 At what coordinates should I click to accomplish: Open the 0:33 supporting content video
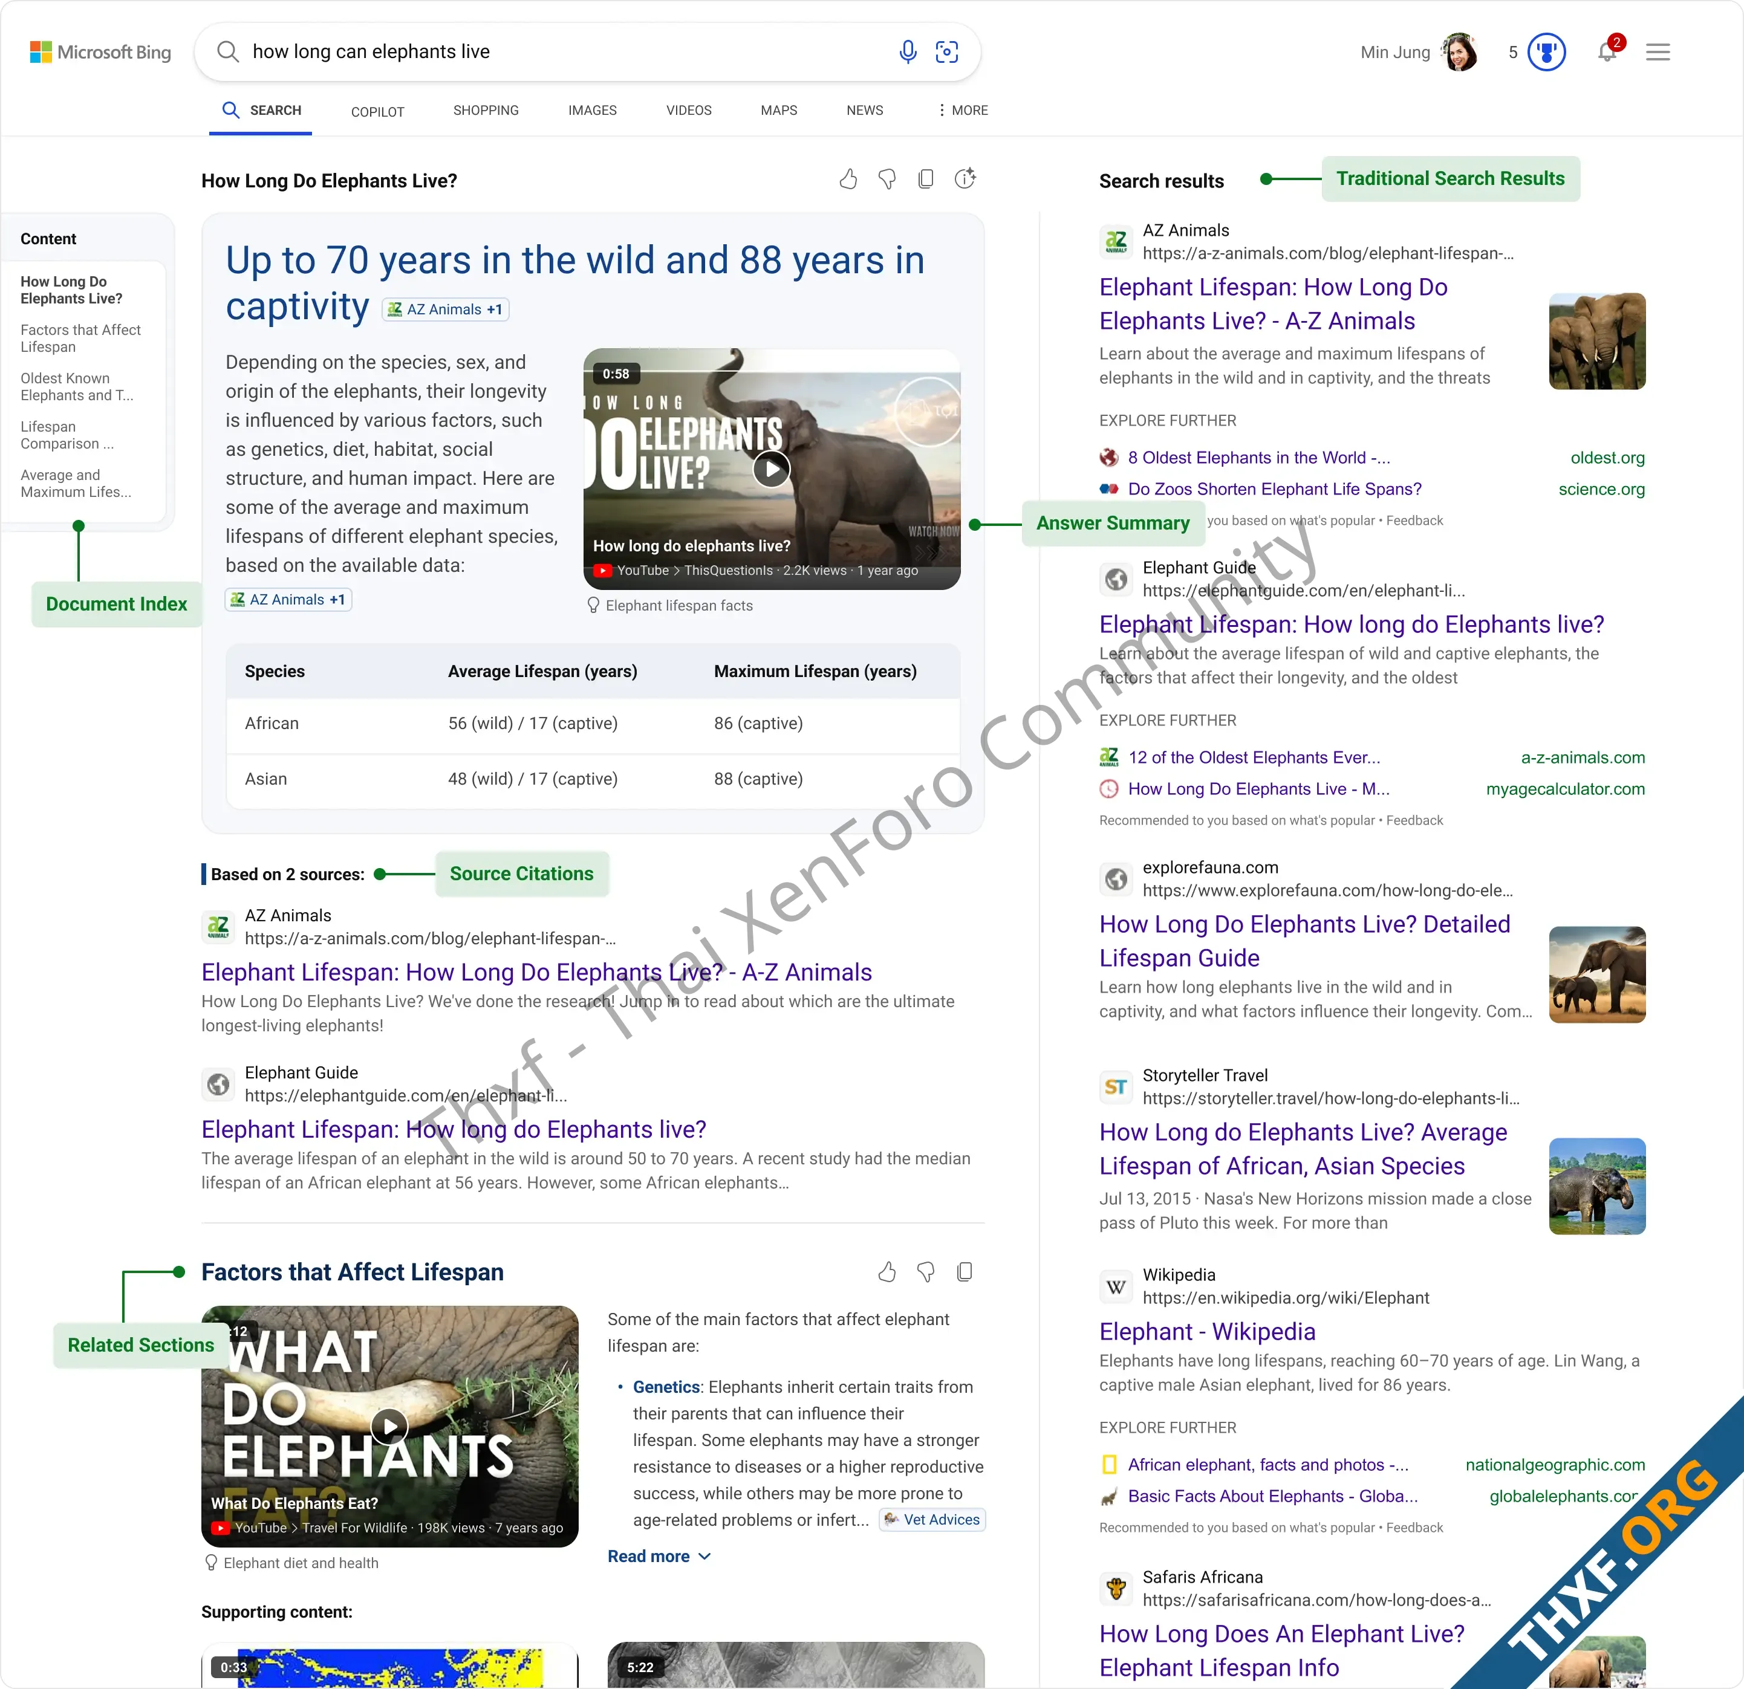pos(389,1665)
